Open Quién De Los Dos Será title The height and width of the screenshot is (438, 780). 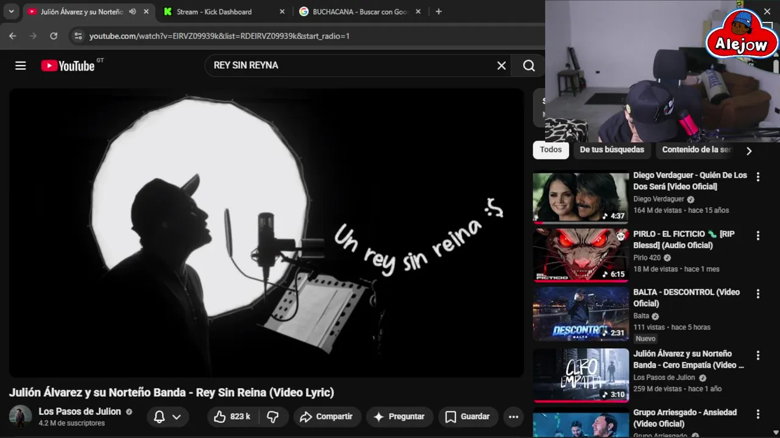pos(690,181)
